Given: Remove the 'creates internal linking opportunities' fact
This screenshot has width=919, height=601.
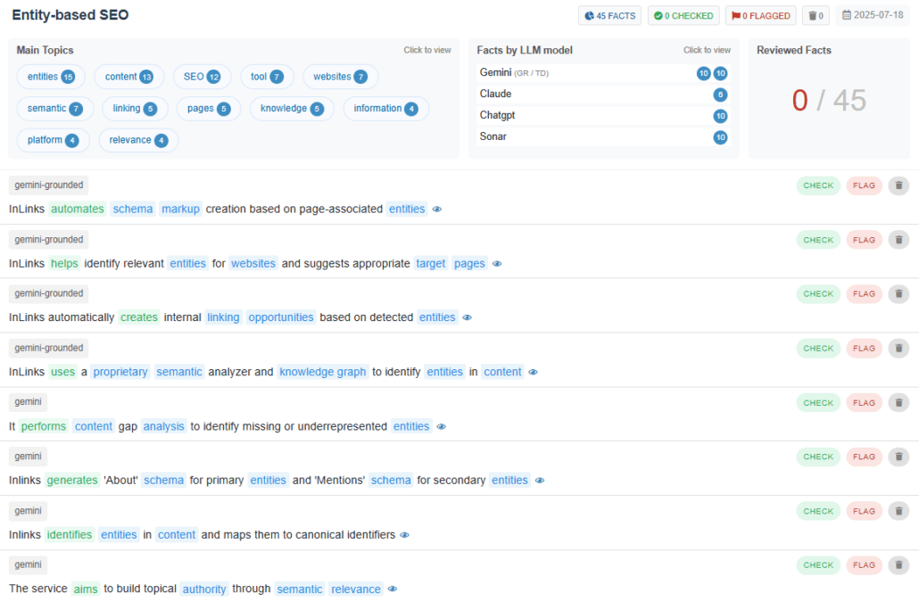Looking at the screenshot, I should 898,293.
